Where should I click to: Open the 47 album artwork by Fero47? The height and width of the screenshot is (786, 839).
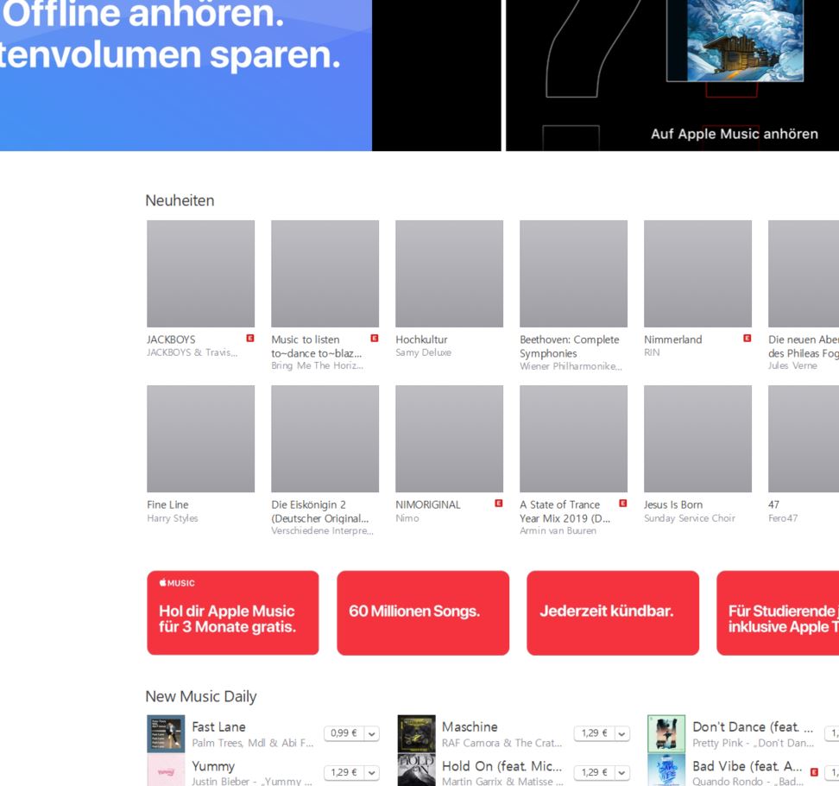coord(804,439)
